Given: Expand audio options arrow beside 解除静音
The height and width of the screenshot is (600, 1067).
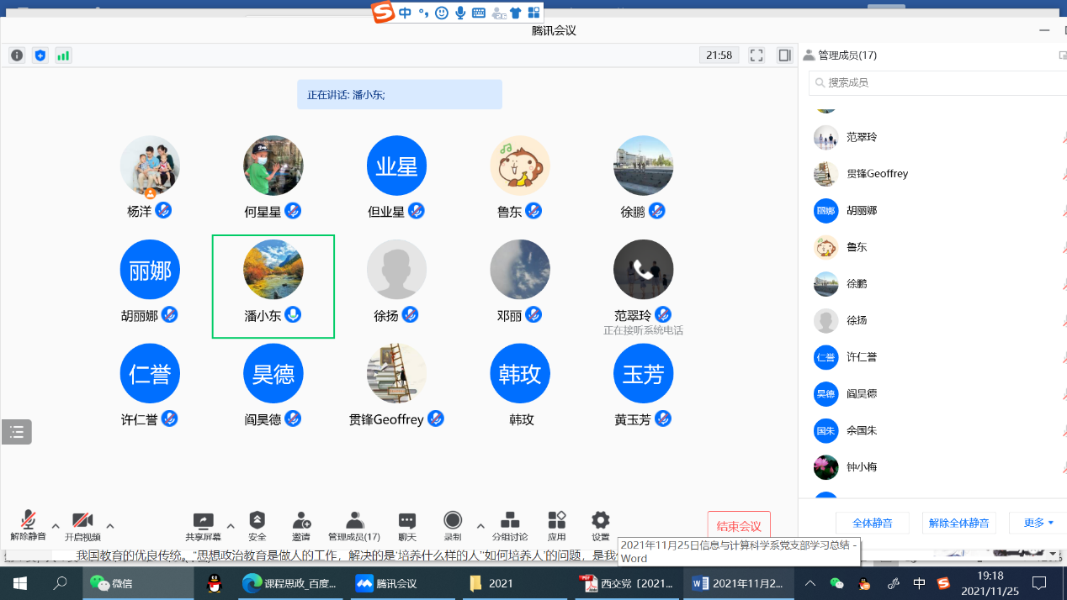Looking at the screenshot, I should (x=56, y=526).
